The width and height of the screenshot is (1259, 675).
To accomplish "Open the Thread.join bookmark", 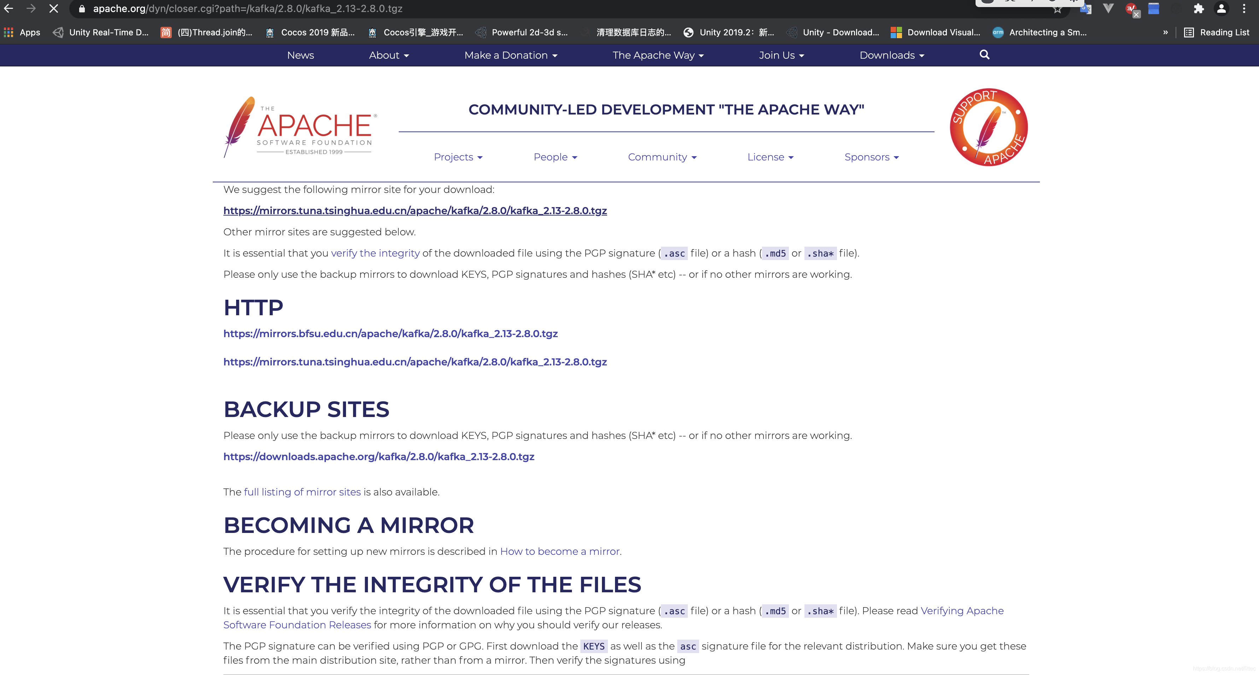I will pos(207,32).
